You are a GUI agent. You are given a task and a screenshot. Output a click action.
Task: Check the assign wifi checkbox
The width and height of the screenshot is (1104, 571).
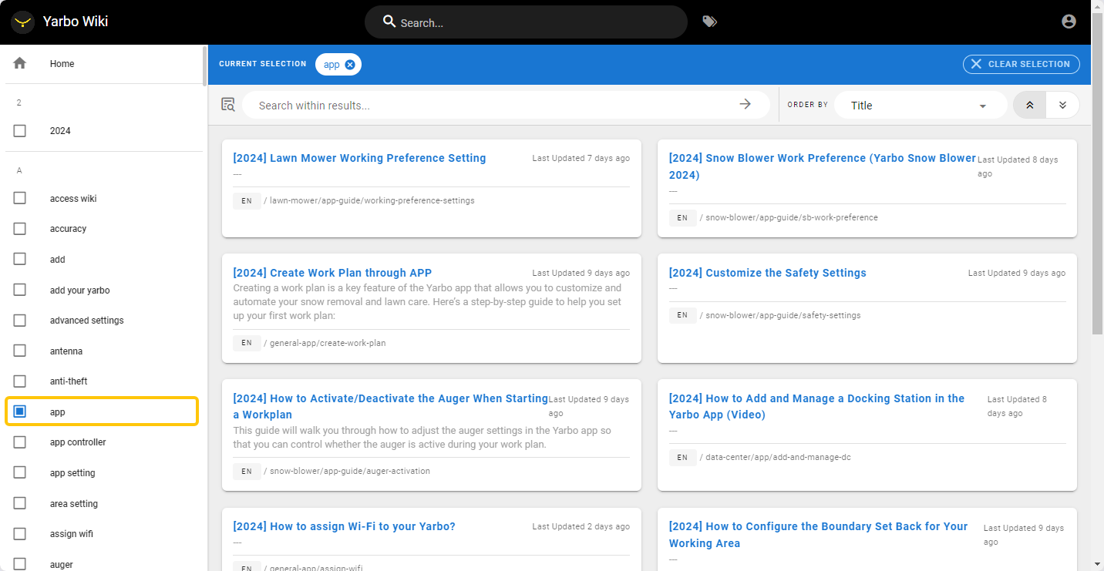point(20,533)
